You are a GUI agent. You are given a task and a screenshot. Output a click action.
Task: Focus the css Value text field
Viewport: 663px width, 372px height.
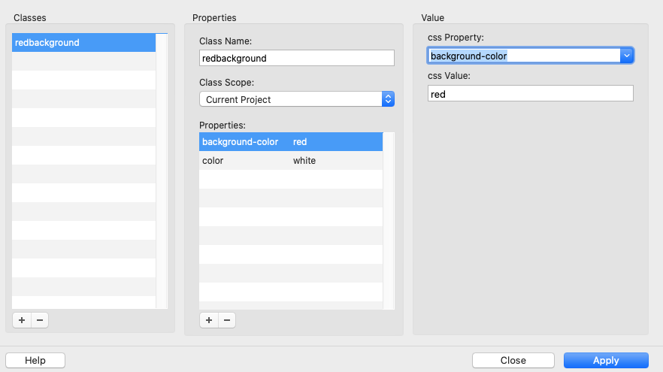[530, 93]
